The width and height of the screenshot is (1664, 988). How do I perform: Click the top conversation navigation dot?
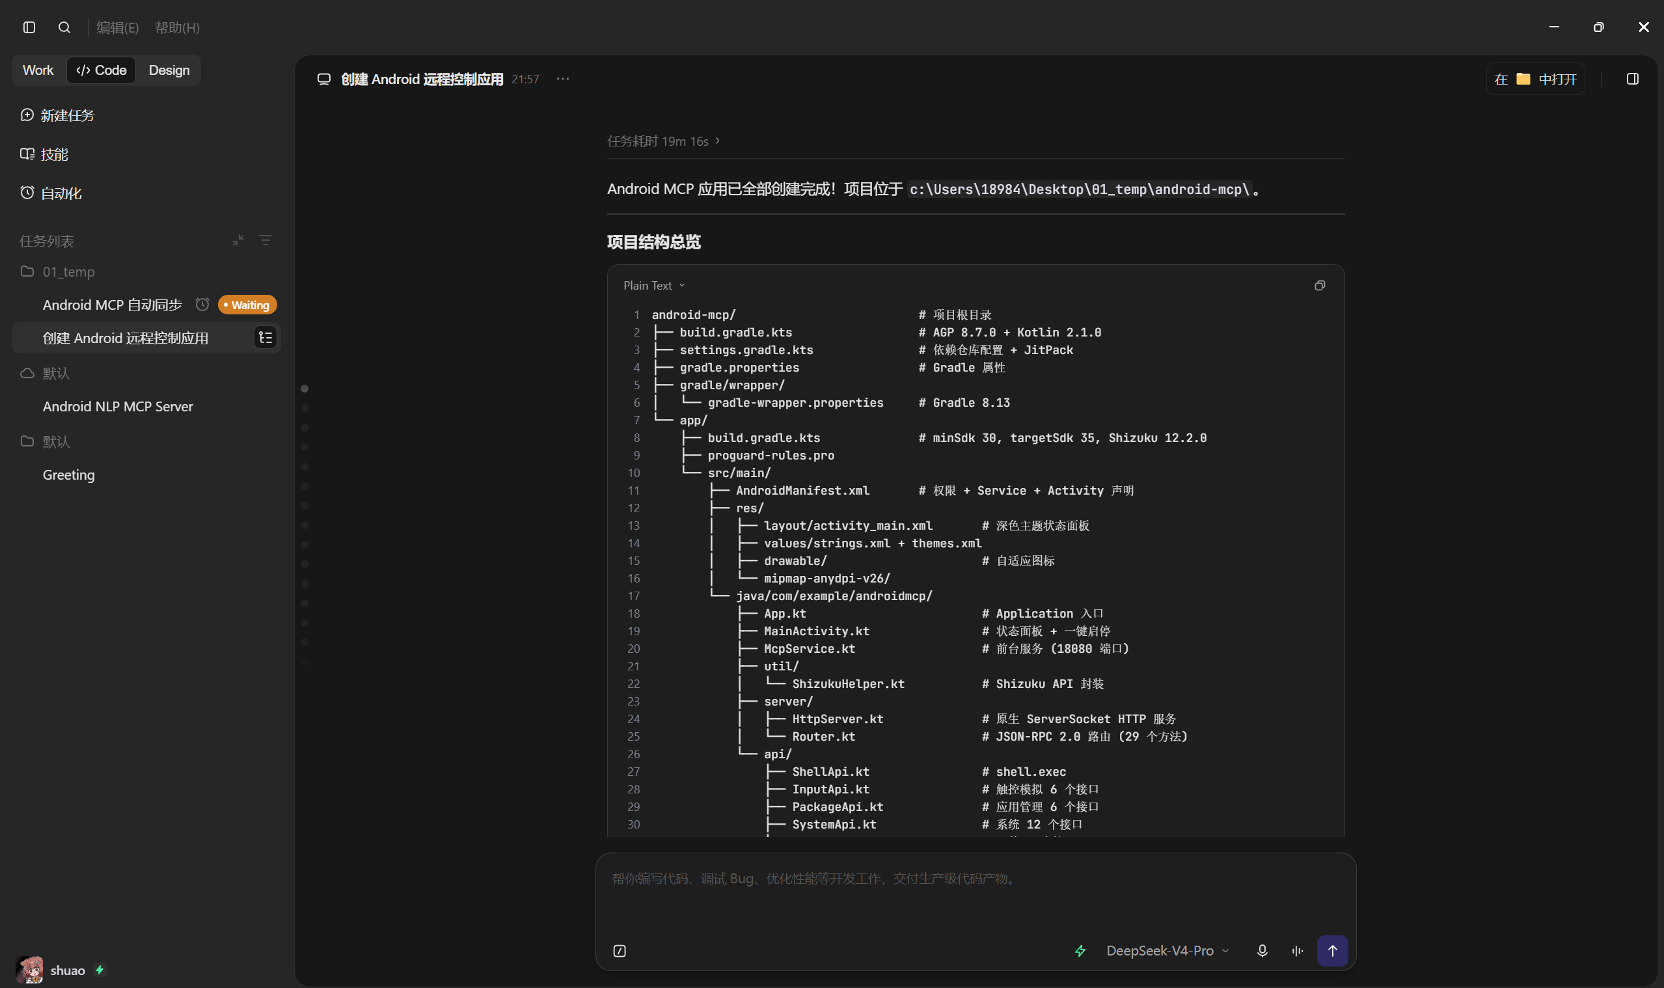(x=305, y=389)
